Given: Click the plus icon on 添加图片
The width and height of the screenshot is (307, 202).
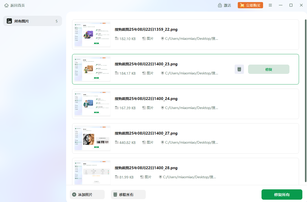Looking at the screenshot, I should (x=74, y=195).
